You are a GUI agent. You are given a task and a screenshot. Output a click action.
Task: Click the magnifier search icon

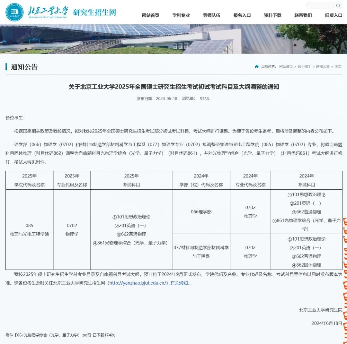[x=338, y=5]
